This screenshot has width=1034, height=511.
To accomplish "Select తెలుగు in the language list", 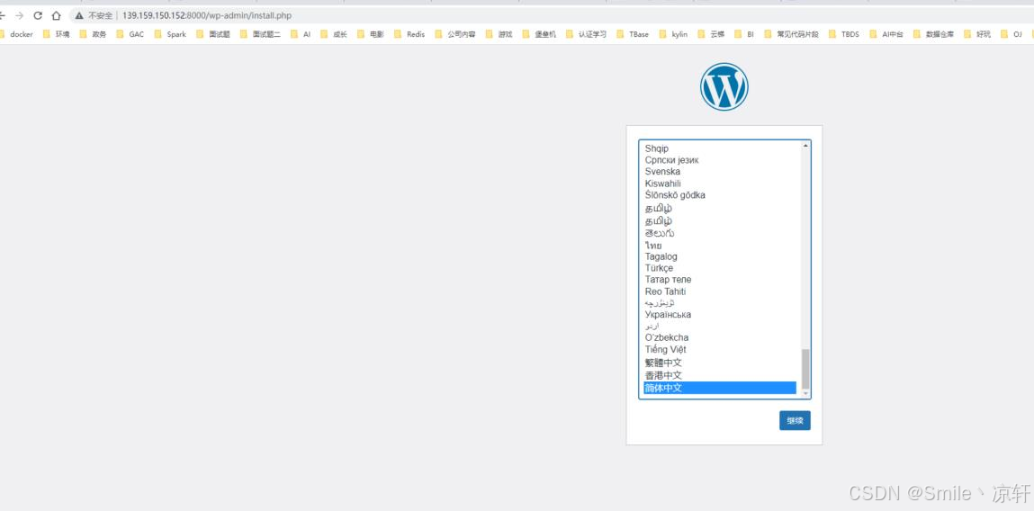I will [720, 233].
